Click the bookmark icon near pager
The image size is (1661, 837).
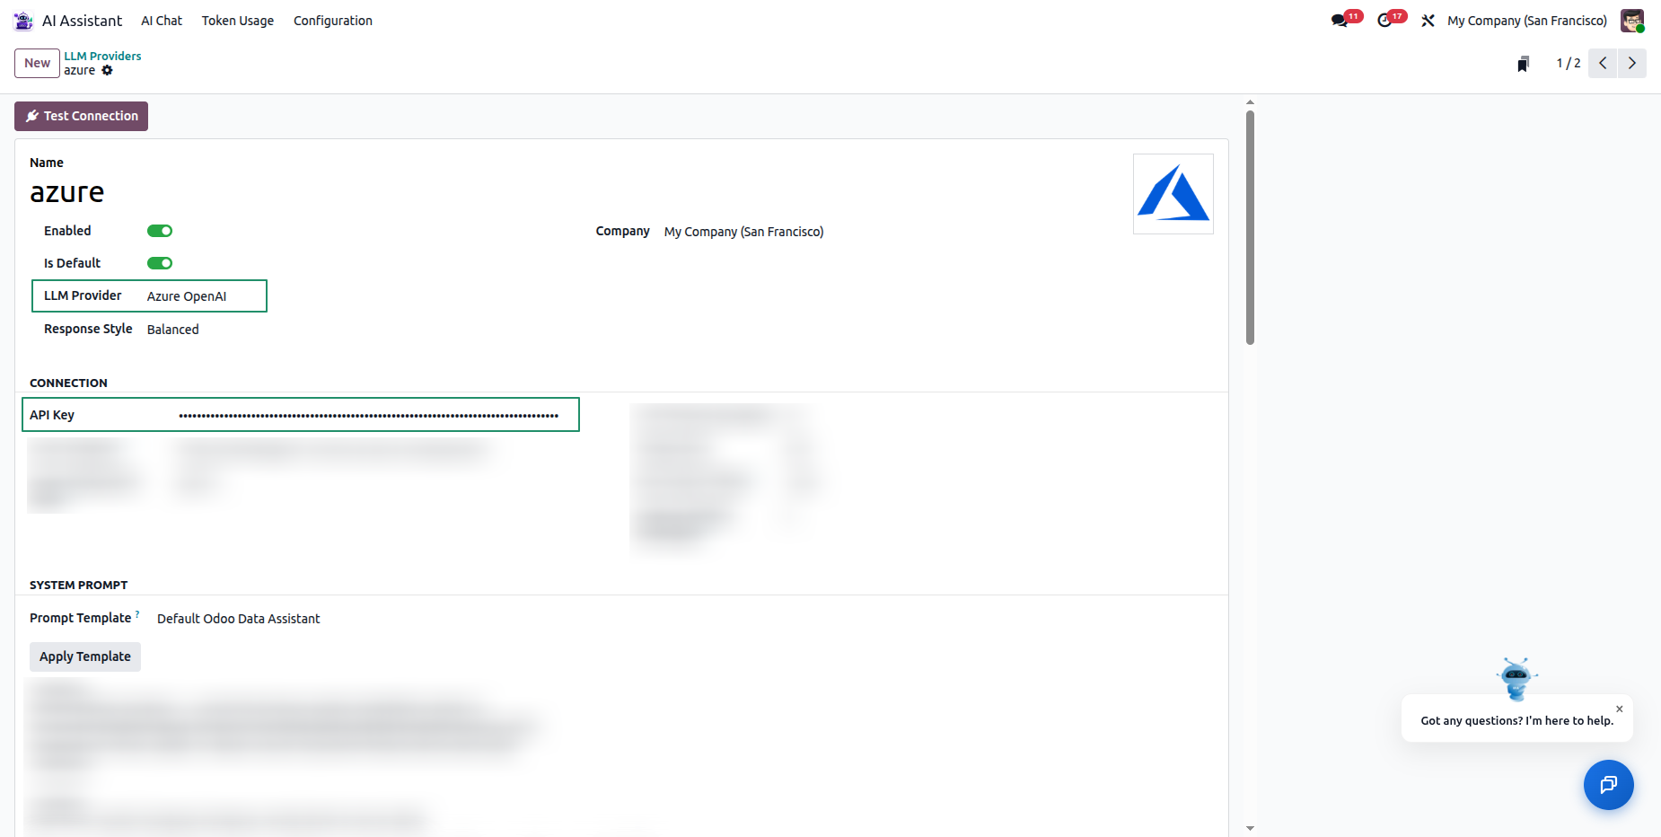coord(1523,64)
